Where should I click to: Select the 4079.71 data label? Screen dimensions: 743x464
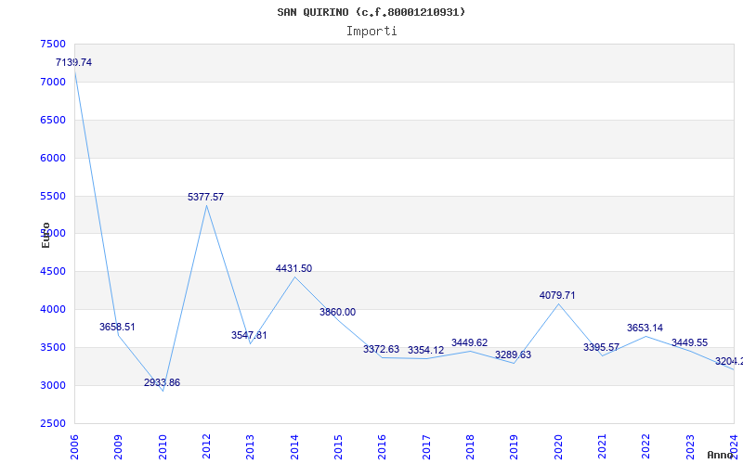point(557,295)
